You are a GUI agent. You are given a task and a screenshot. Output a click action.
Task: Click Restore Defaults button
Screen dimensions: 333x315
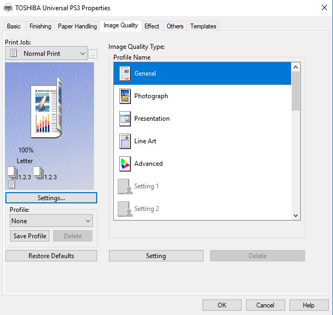coord(51,255)
